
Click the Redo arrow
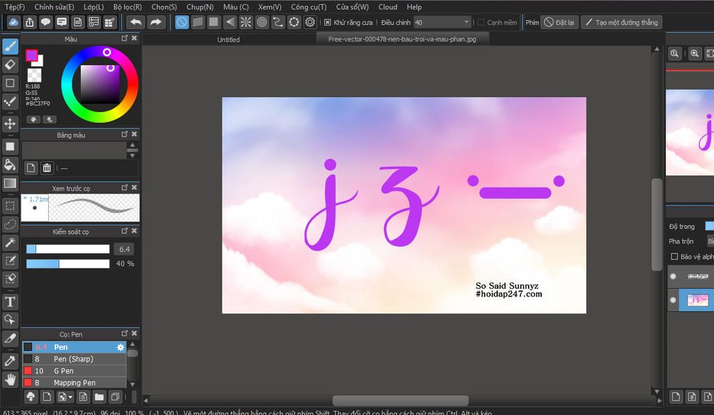coord(155,22)
